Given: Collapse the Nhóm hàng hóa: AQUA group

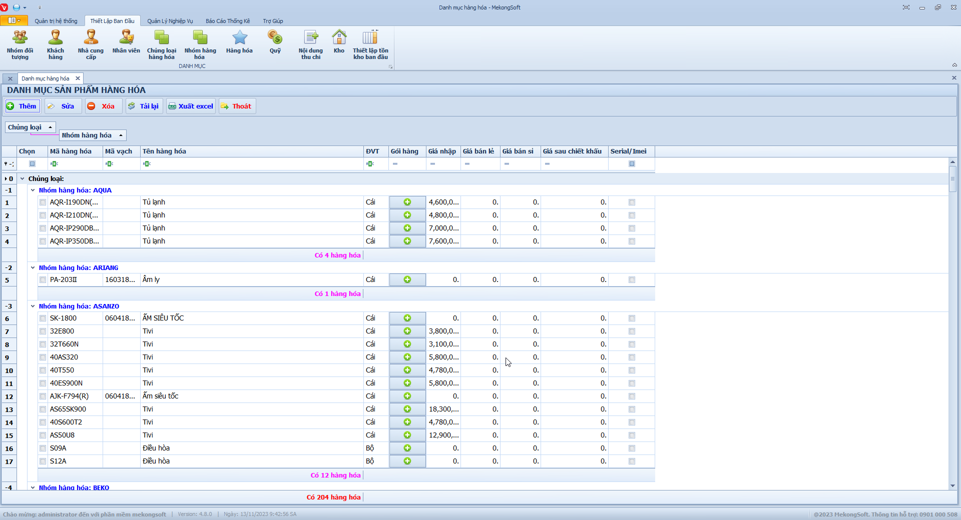Looking at the screenshot, I should tap(33, 190).
